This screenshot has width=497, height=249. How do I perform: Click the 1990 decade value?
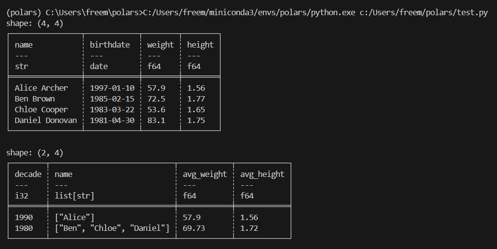[x=24, y=217]
